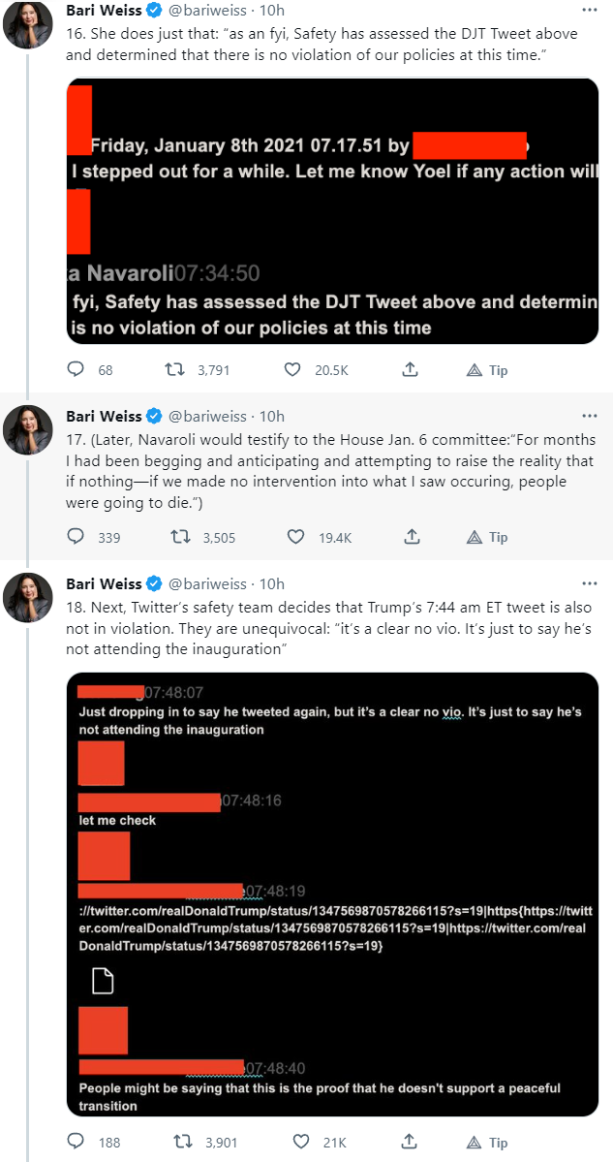This screenshot has width=613, height=1162.
Task: Open more options menu on tweet 18
Action: pos(589,583)
